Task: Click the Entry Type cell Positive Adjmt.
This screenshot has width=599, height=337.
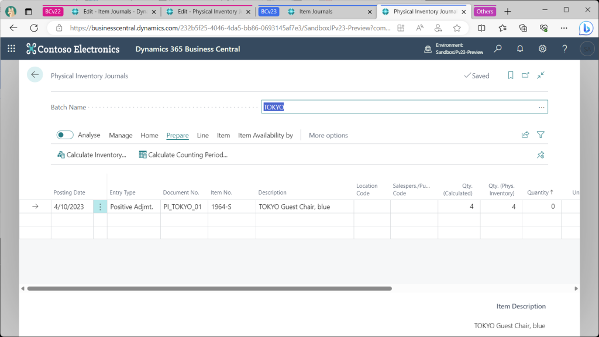Action: [134, 207]
